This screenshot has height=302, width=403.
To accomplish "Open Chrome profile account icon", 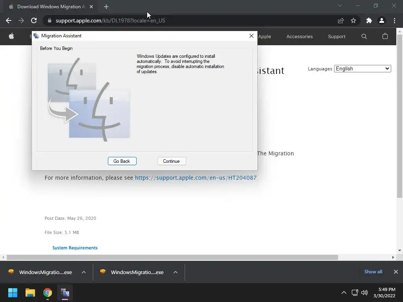I will tap(382, 20).
